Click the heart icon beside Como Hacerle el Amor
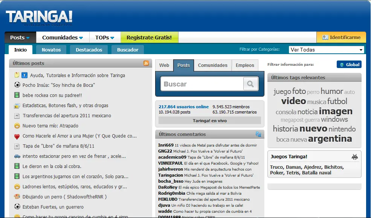The height and width of the screenshot is (218, 371). pyautogui.click(x=17, y=136)
